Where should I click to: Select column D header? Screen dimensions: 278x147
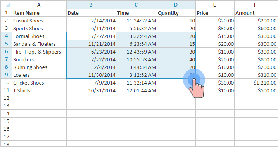(x=176, y=5)
